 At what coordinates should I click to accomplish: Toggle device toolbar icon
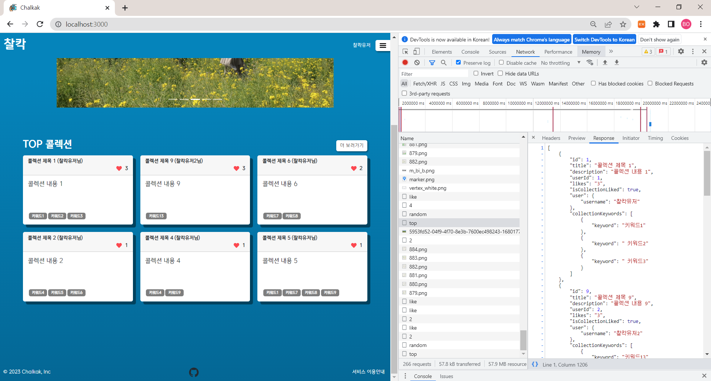click(417, 51)
